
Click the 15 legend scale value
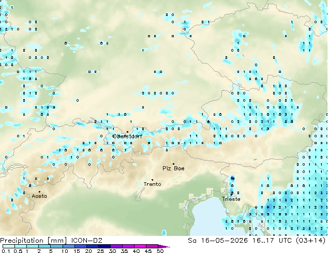pyautogui.click(x=77, y=251)
